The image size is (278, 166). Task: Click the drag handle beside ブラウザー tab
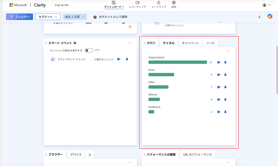coord(46,155)
